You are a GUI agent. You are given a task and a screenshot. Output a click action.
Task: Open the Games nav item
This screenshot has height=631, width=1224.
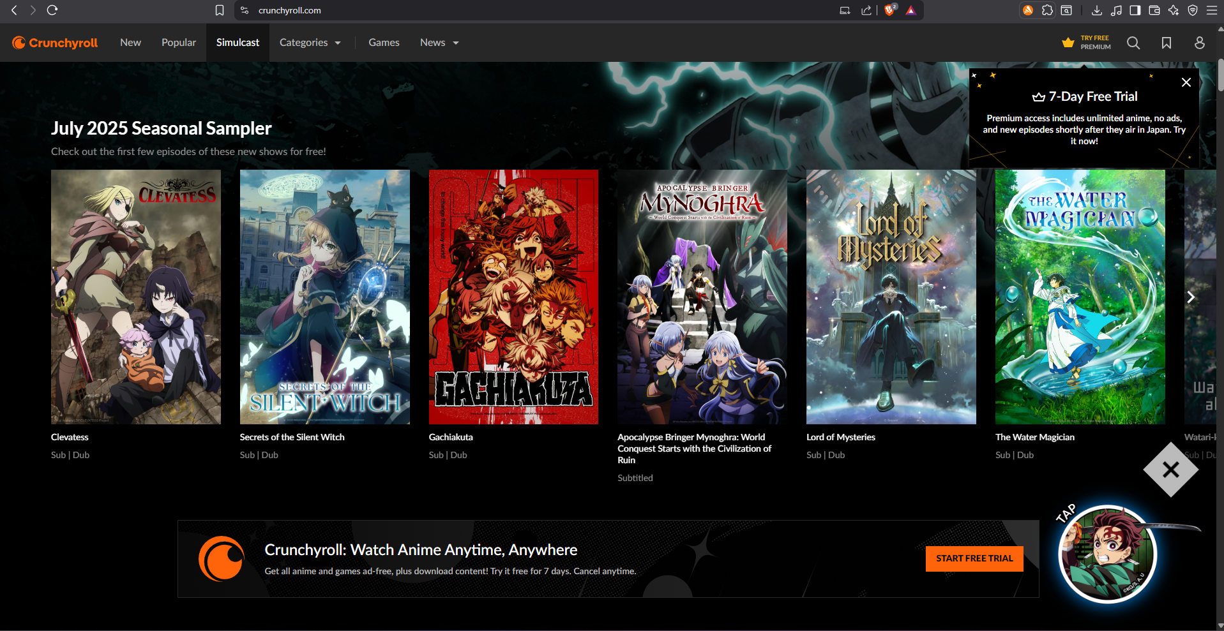click(x=384, y=43)
